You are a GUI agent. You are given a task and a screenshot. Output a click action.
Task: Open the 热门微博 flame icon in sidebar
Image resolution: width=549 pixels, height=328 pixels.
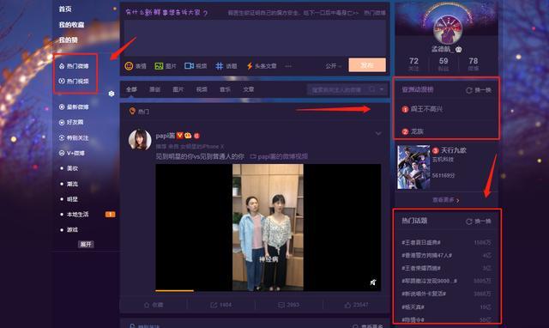coord(62,66)
